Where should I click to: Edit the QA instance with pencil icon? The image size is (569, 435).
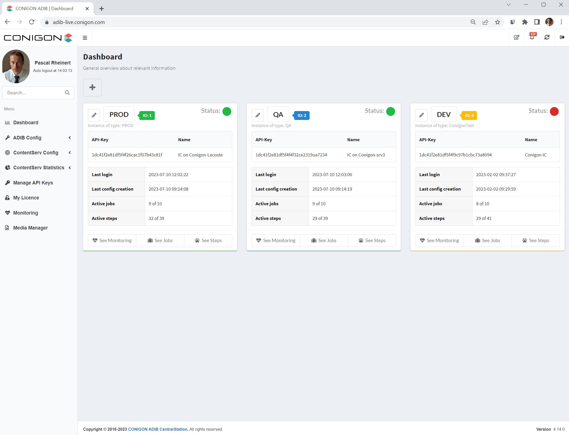coord(258,115)
